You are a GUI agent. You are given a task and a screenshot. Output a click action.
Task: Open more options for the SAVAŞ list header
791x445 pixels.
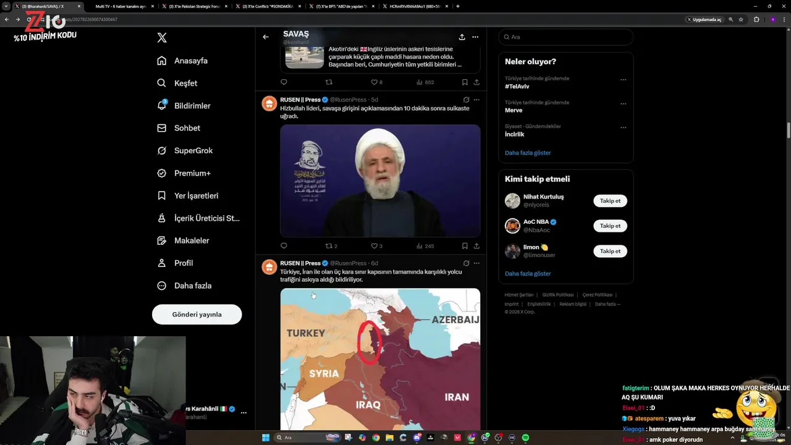(x=475, y=37)
